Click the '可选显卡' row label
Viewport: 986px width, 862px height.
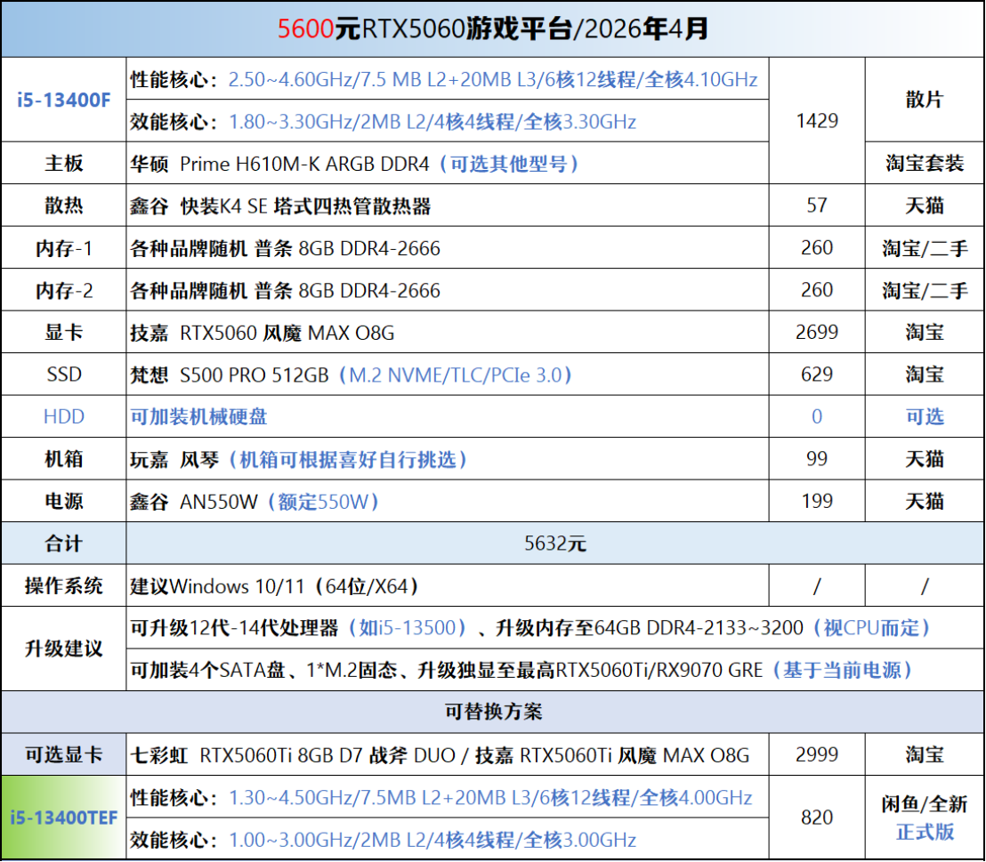pos(63,754)
